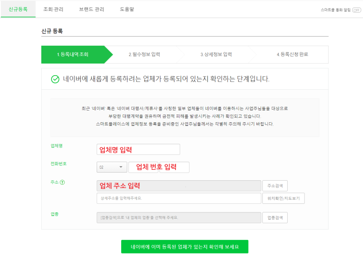
Task: Click the 업종 label
Action: pyautogui.click(x=54, y=214)
